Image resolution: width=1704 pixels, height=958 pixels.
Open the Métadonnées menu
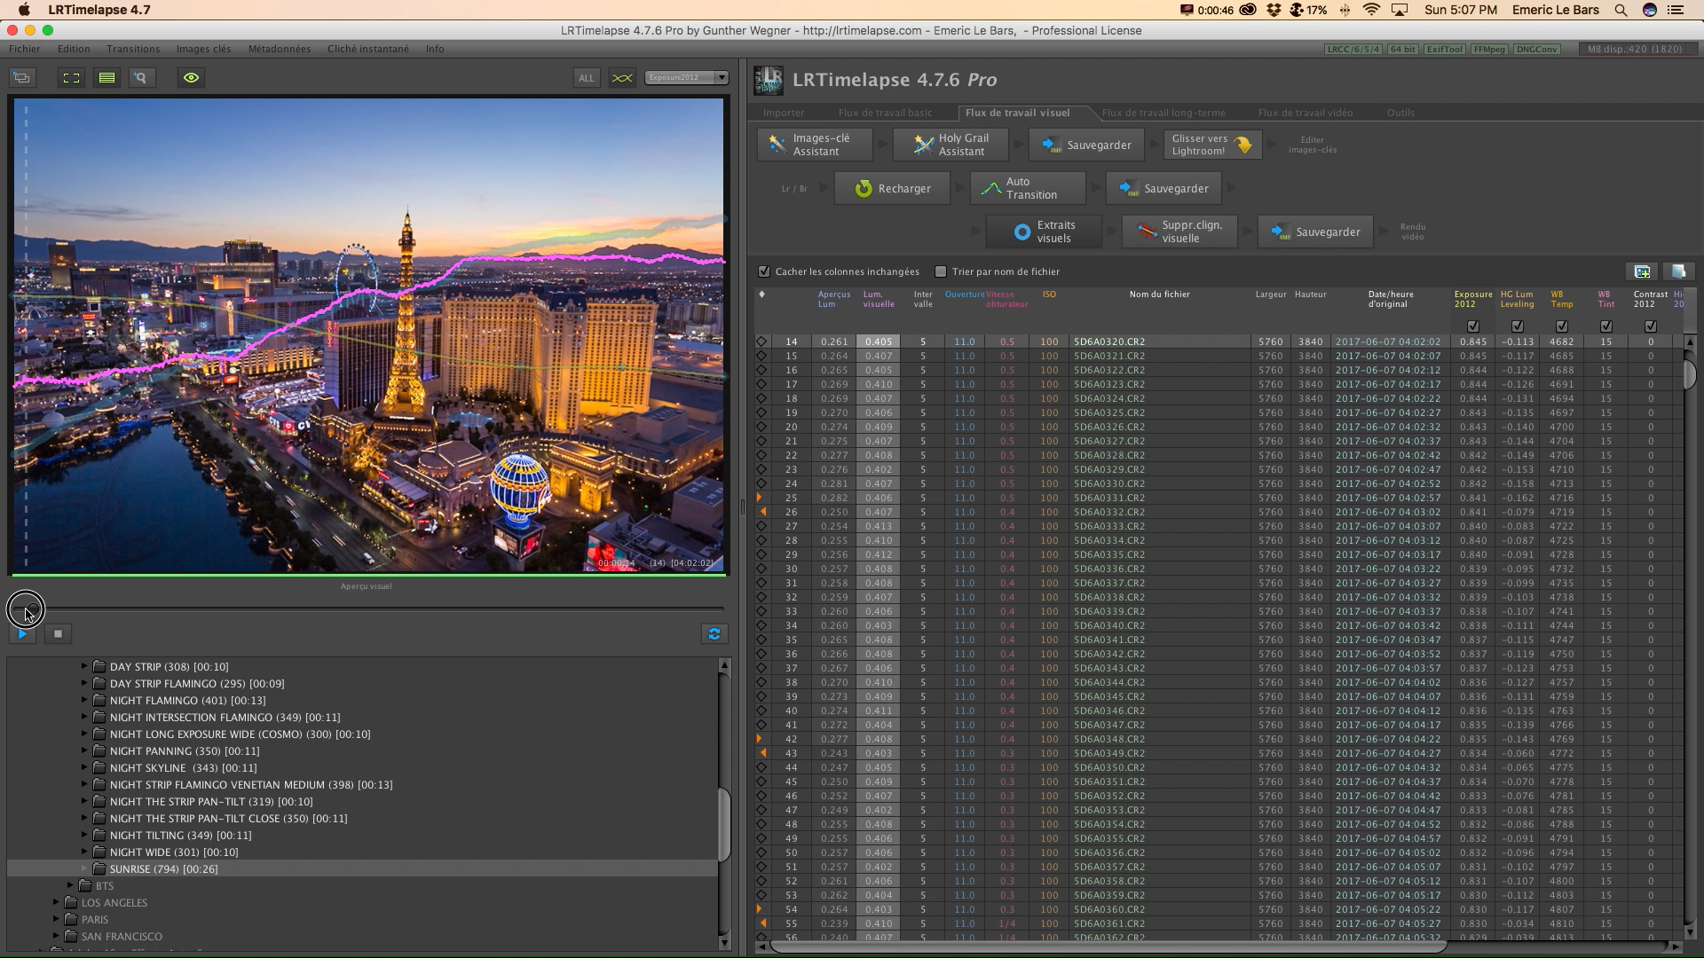click(280, 49)
